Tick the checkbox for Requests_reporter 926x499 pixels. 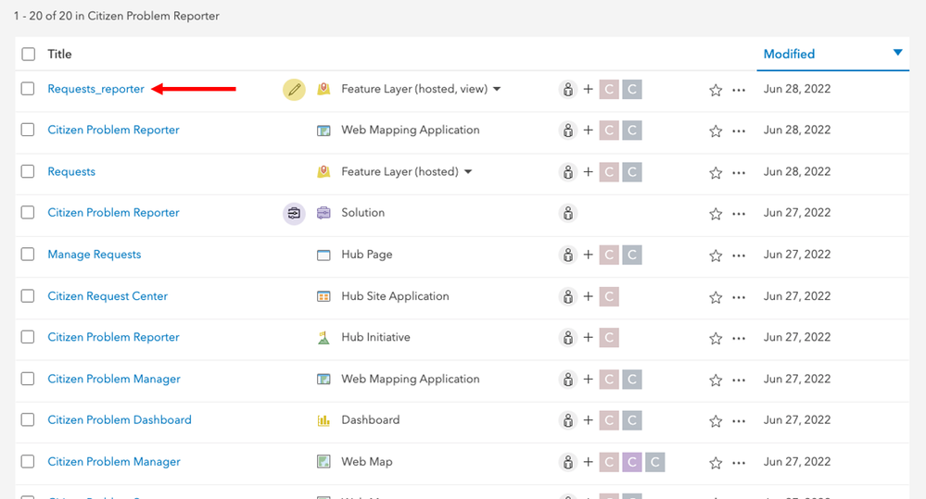click(28, 89)
